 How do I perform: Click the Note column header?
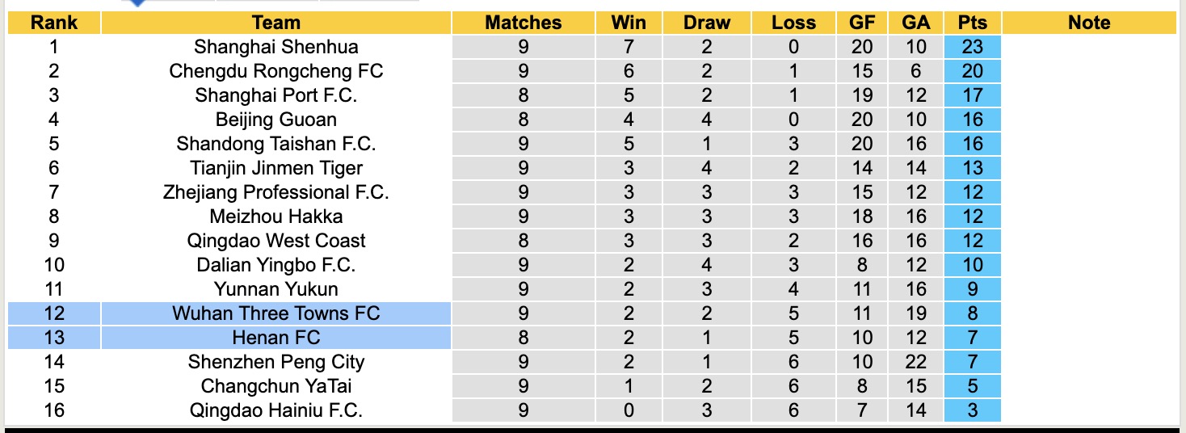[1089, 23]
